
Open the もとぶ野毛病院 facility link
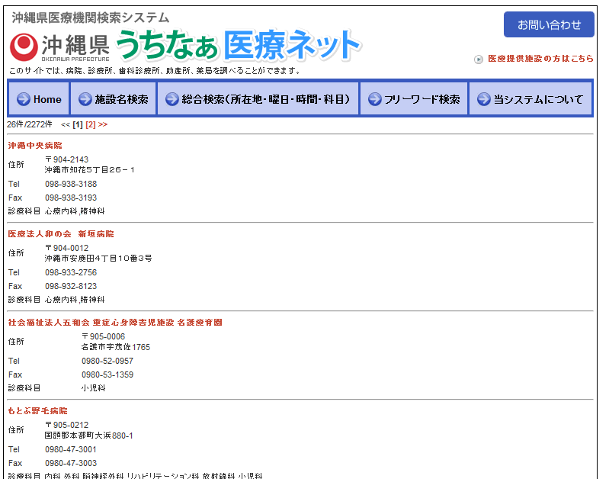(x=37, y=410)
